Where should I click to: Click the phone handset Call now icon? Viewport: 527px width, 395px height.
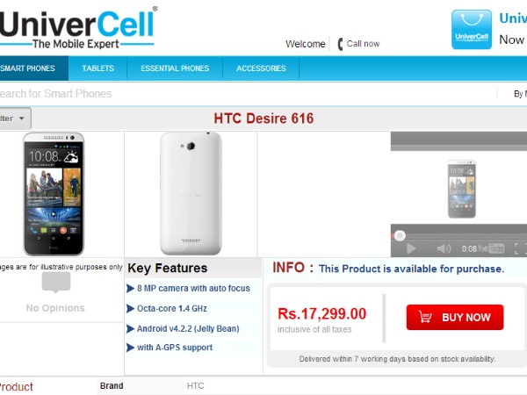pyautogui.click(x=340, y=44)
